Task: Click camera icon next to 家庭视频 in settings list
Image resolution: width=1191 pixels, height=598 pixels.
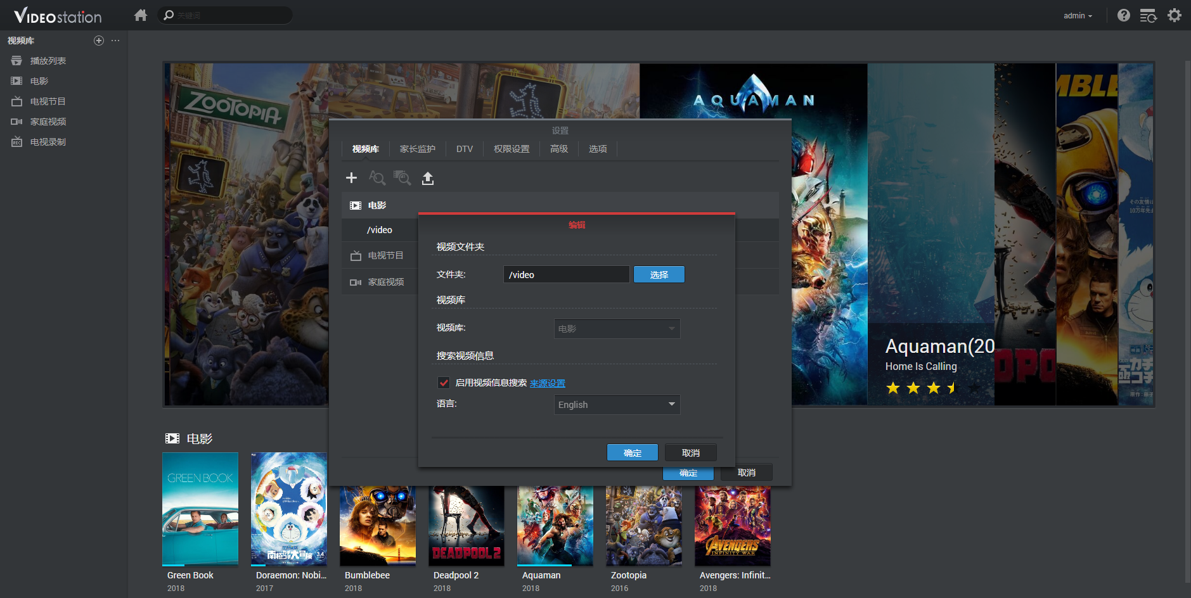Action: pyautogui.click(x=356, y=283)
